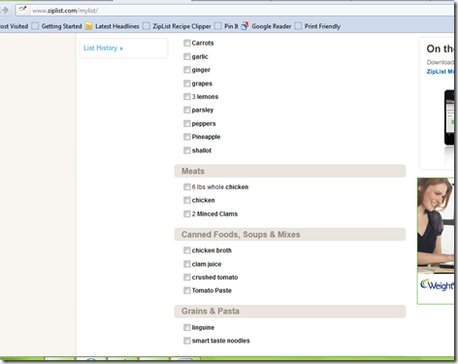The image size is (458, 364).
Task: Click the smart taste noodles text
Action: 221,341
